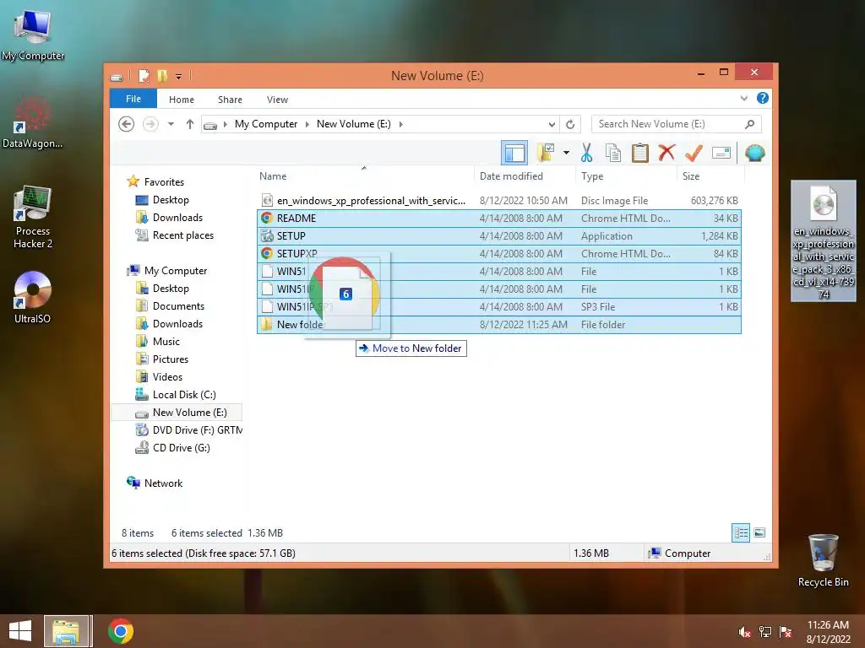
Task: Select Music in the navigation pane
Action: coord(166,341)
